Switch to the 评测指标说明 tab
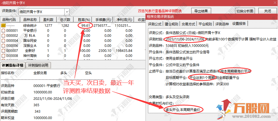 point(38,65)
